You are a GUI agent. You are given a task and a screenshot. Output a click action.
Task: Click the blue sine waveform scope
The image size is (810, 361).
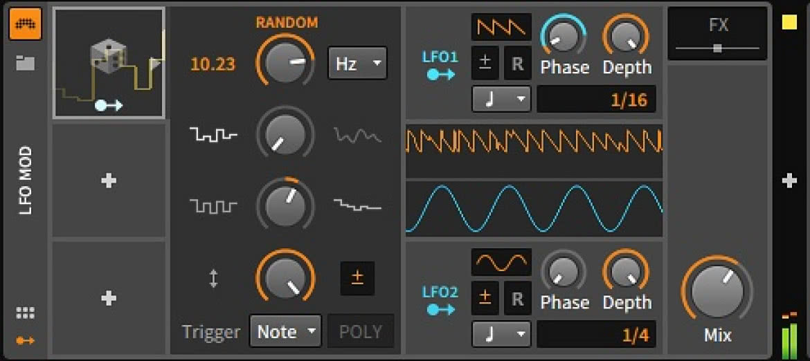(x=534, y=208)
